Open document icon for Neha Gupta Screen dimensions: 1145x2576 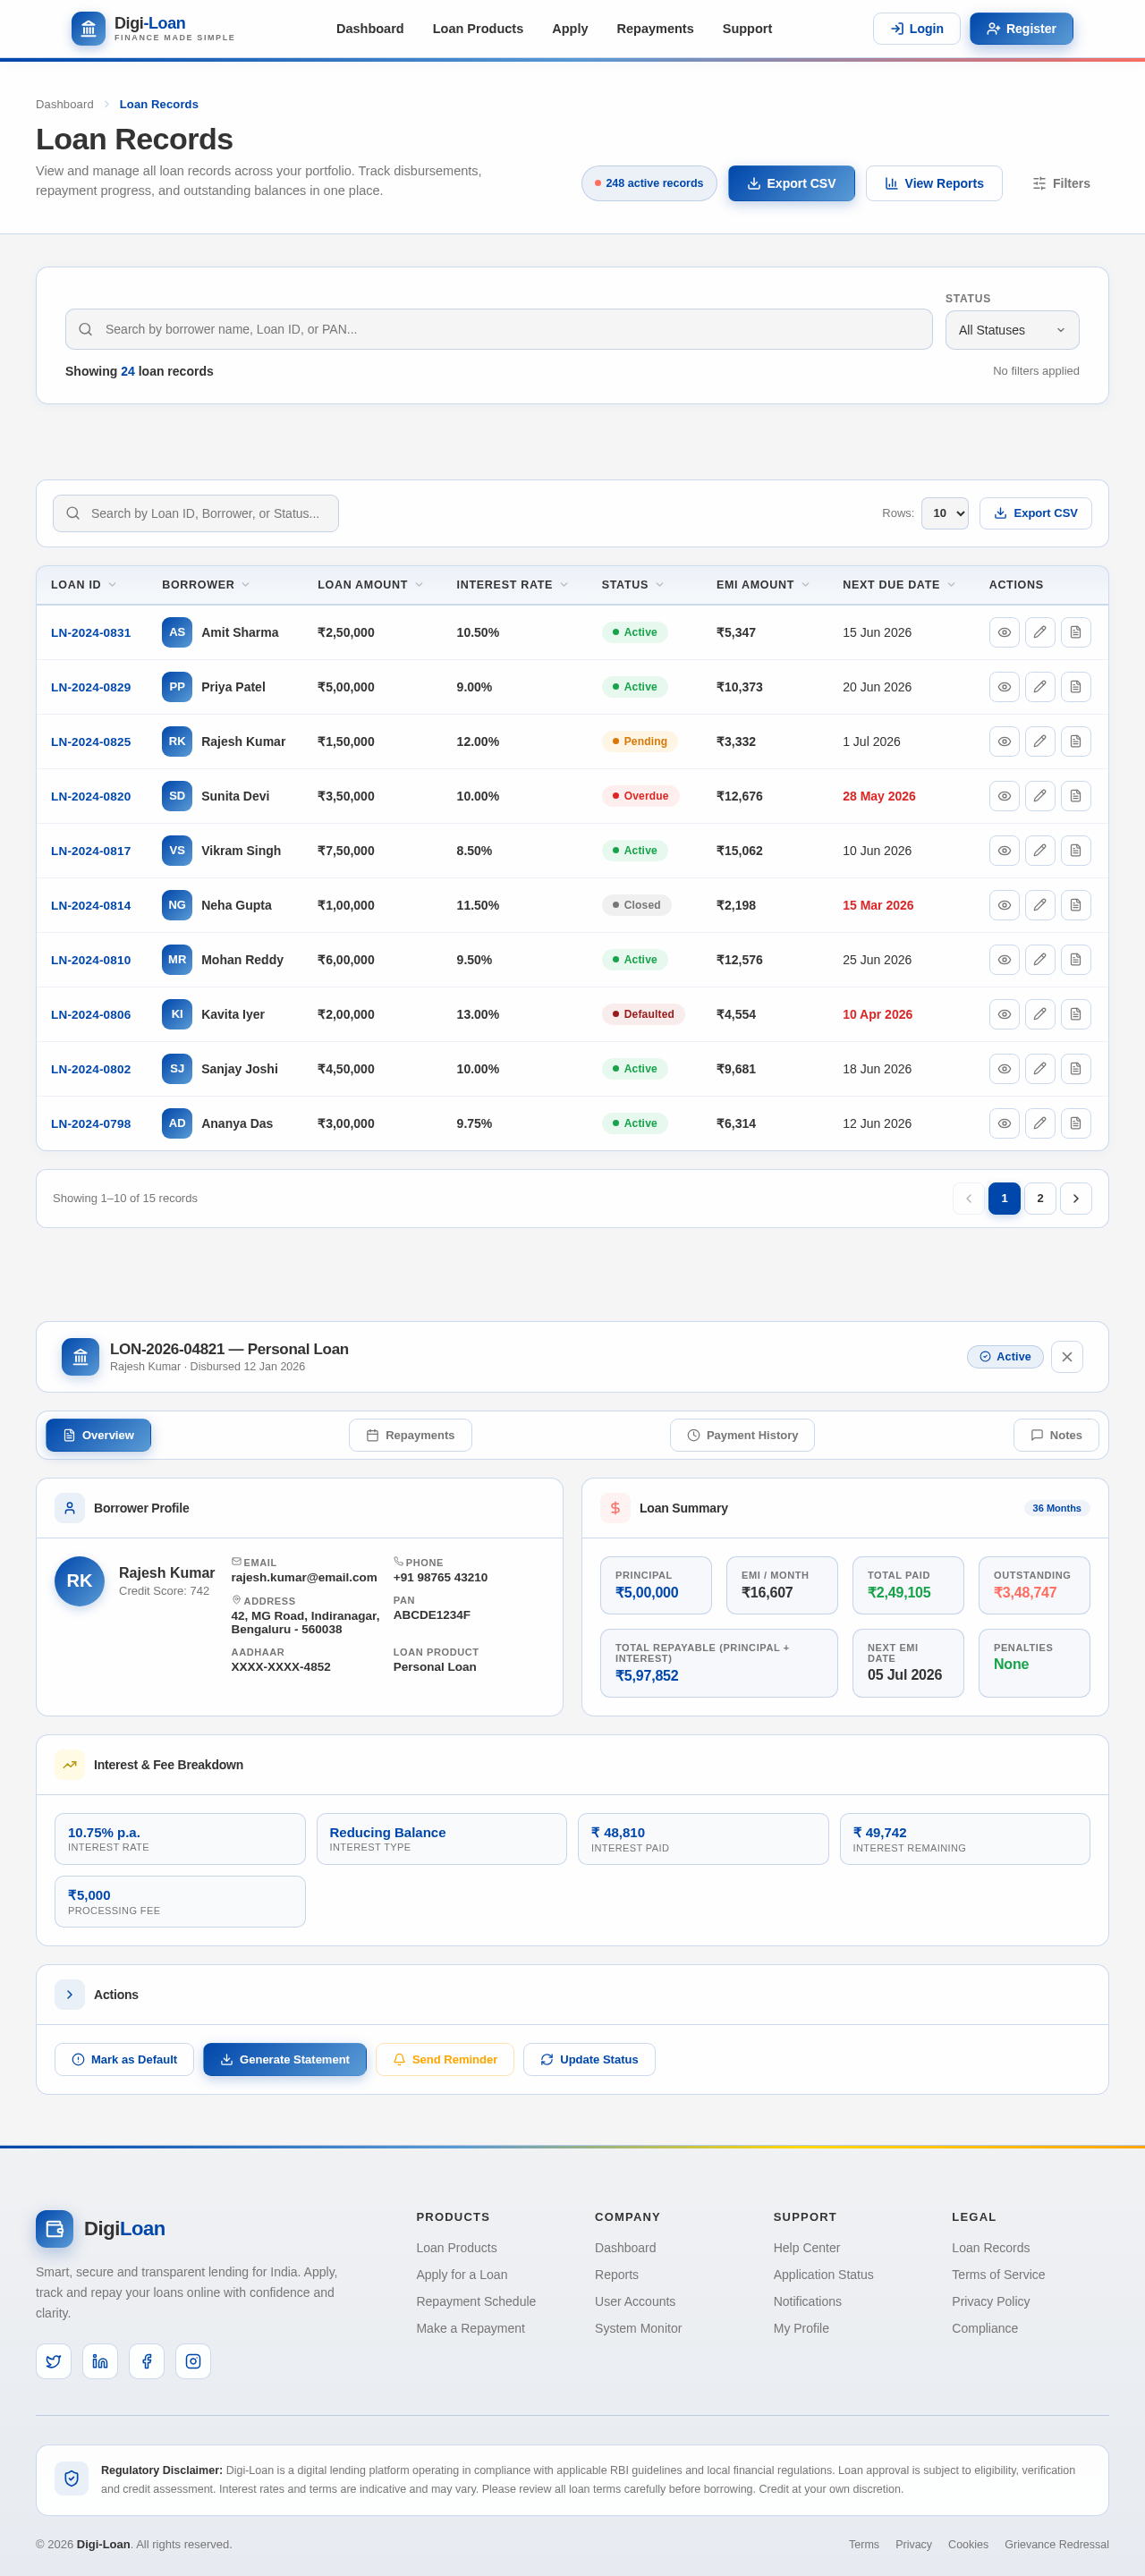click(1076, 905)
